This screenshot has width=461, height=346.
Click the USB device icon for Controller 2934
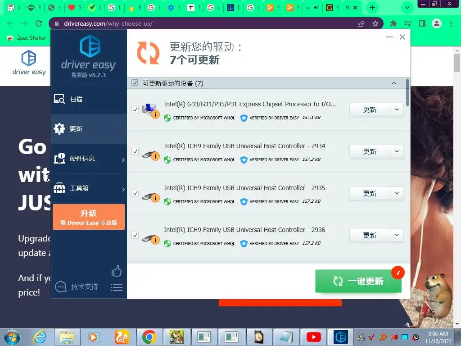pos(150,155)
